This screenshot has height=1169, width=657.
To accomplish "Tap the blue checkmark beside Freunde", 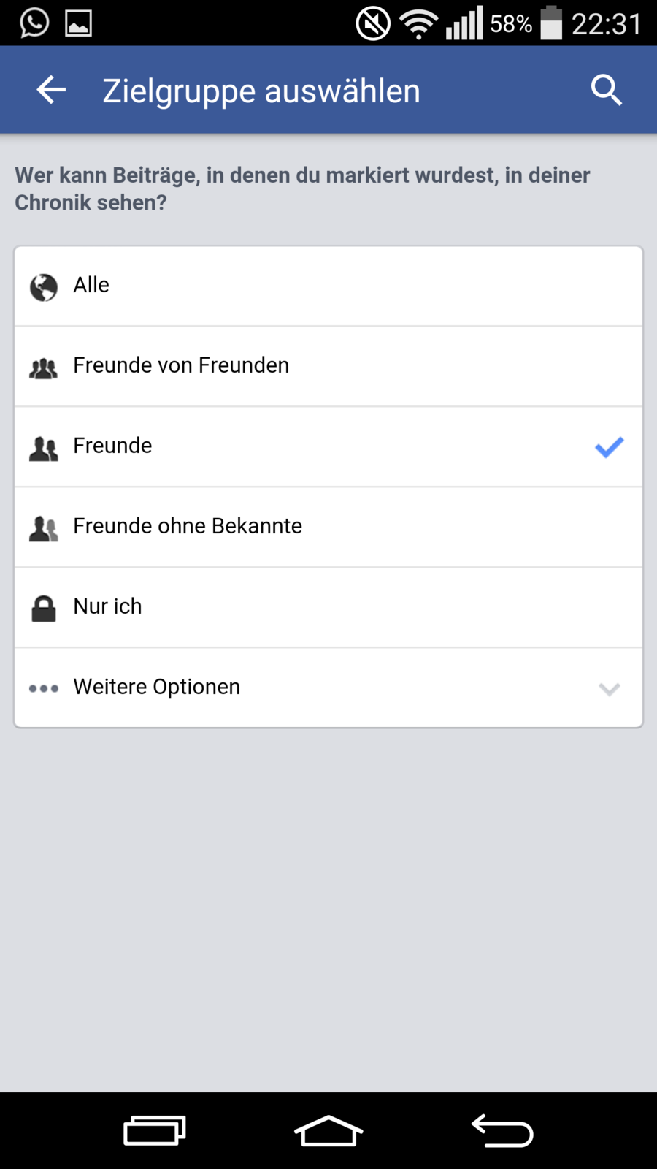I will (x=609, y=447).
